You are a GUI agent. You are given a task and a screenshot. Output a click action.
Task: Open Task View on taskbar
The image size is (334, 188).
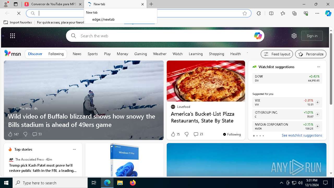click(94, 183)
